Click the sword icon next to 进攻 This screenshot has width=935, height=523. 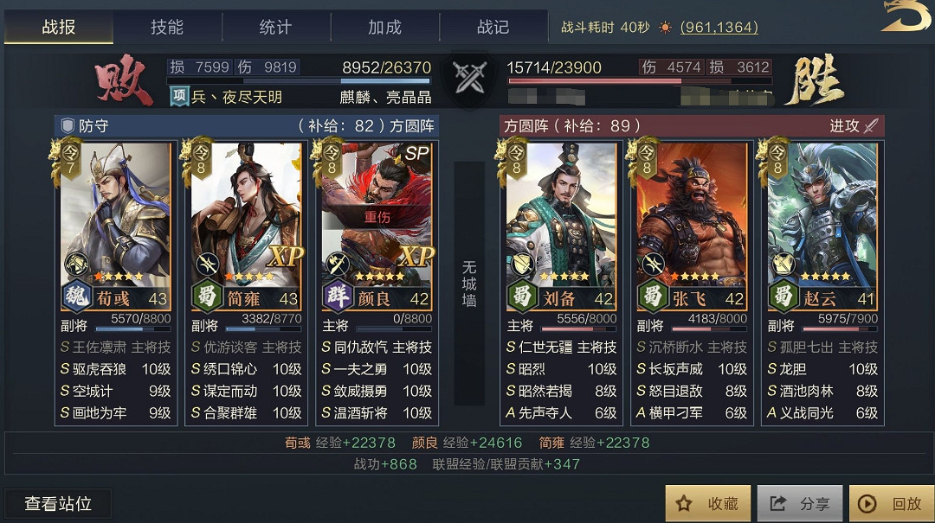click(871, 125)
